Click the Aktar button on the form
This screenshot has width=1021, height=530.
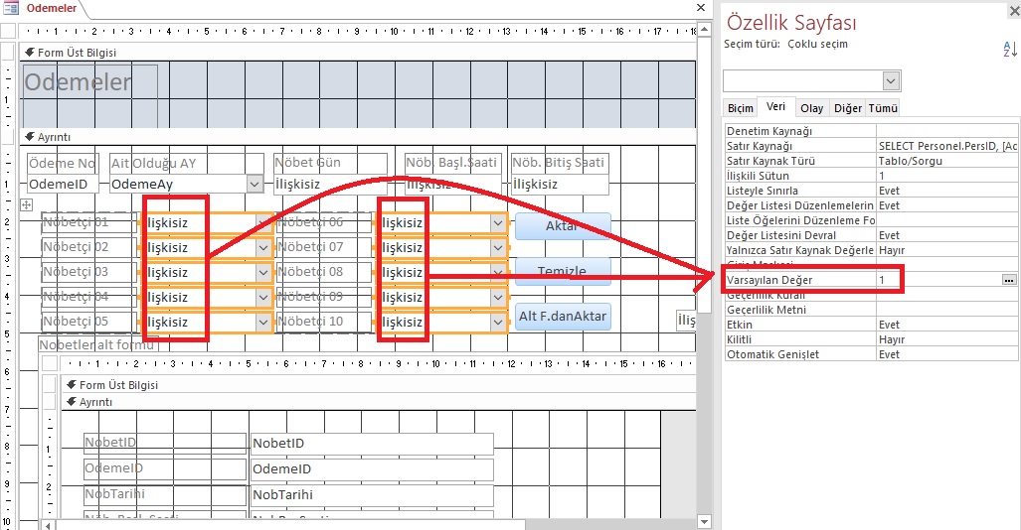click(562, 225)
